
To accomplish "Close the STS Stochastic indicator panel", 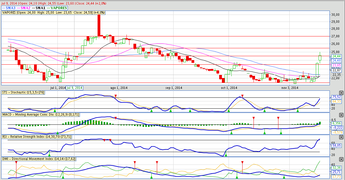I will (341, 93).
